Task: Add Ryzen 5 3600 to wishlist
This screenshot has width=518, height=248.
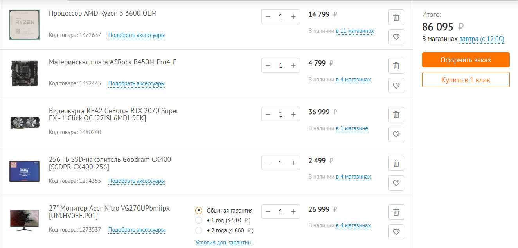Action: point(396,37)
